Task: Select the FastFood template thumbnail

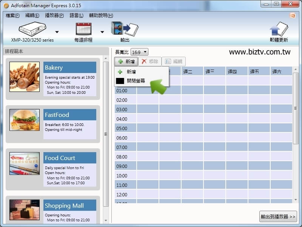Action: [25, 120]
